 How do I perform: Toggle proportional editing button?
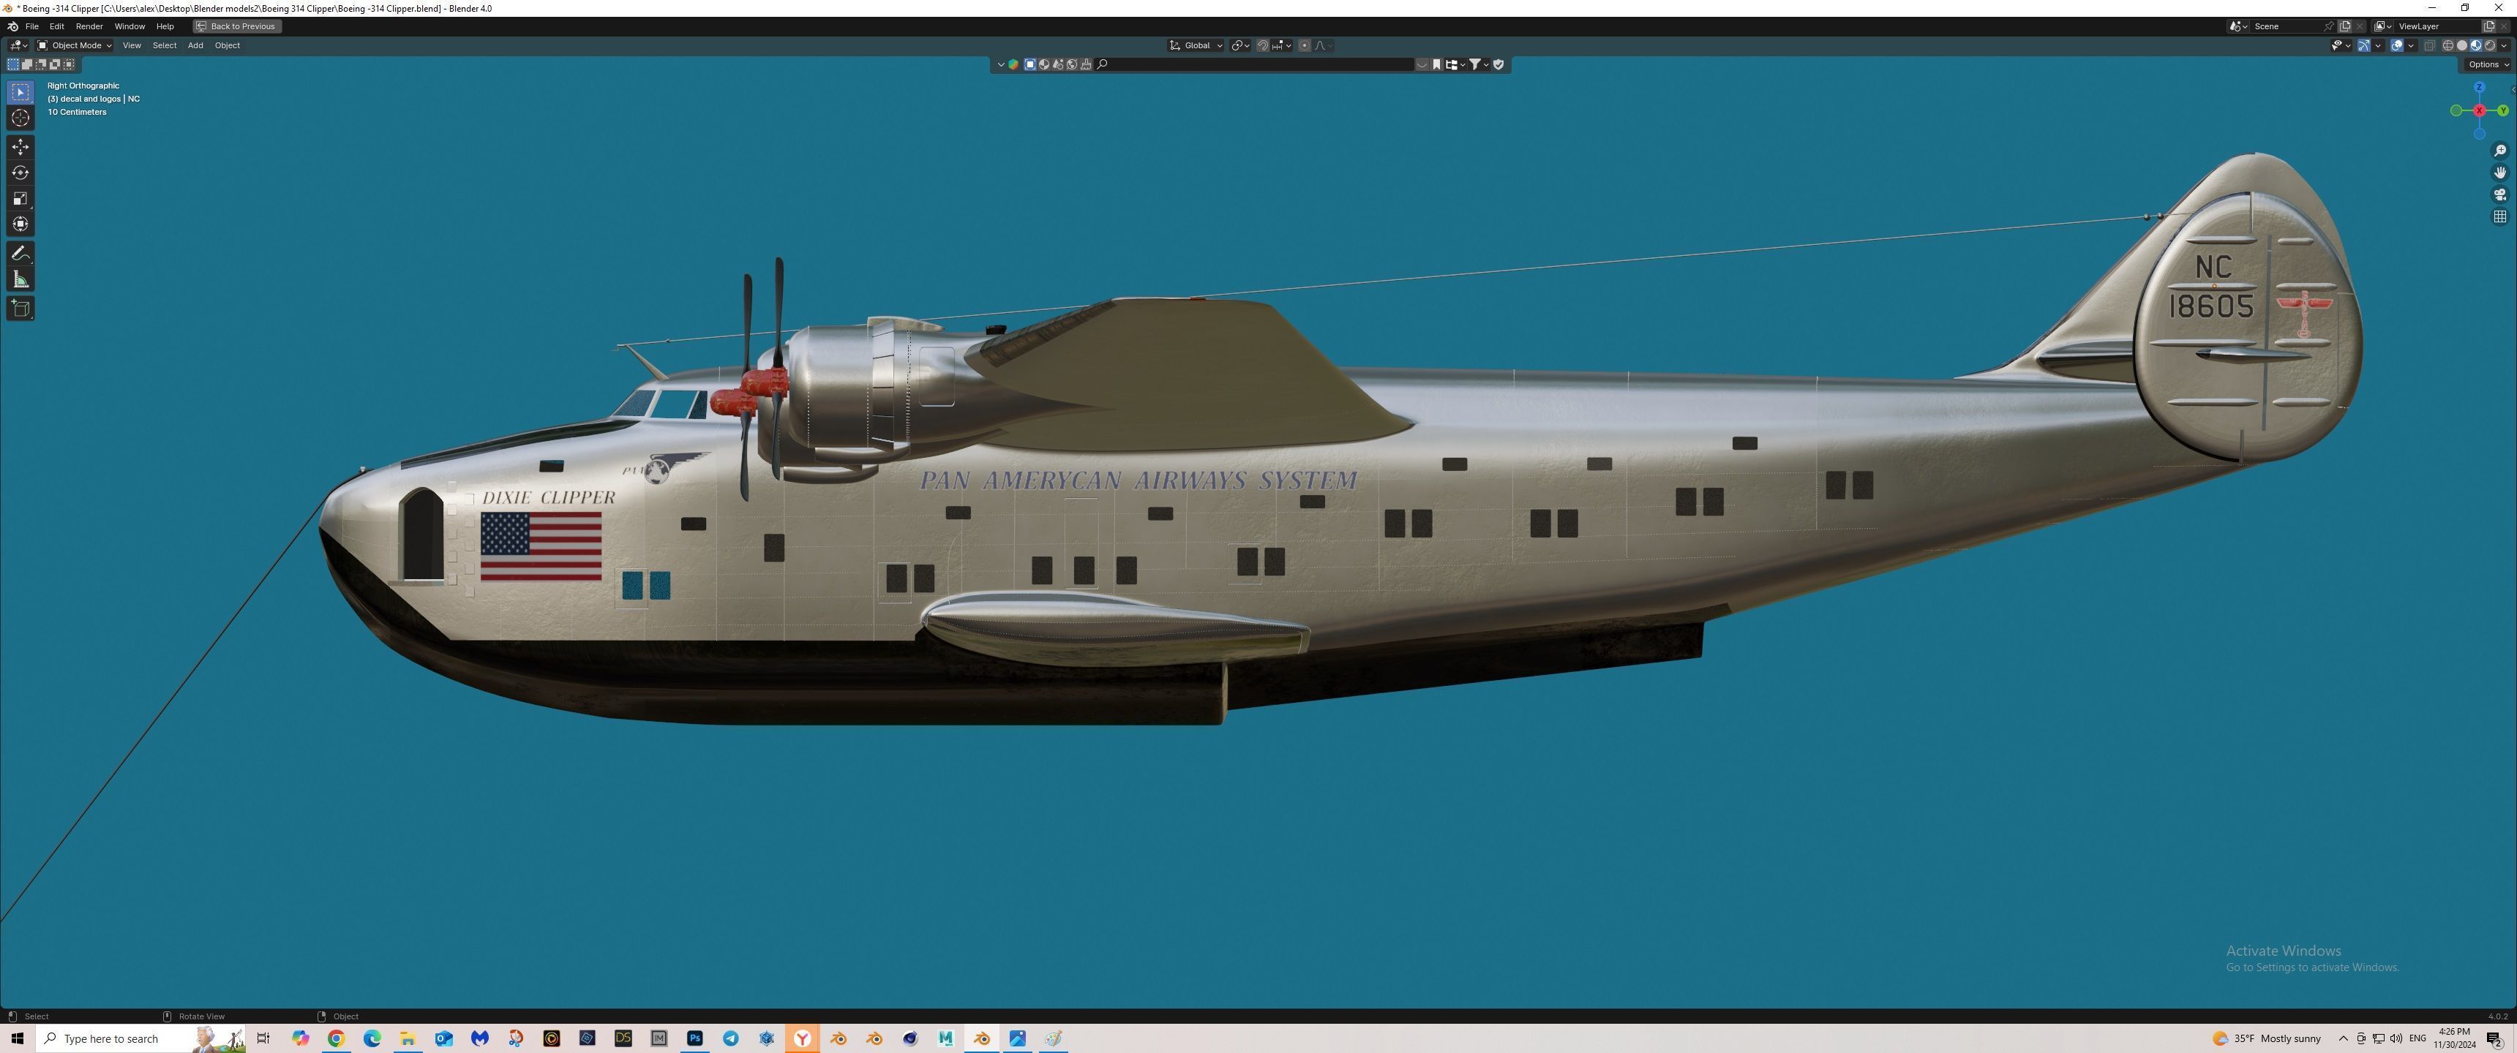[x=1305, y=46]
